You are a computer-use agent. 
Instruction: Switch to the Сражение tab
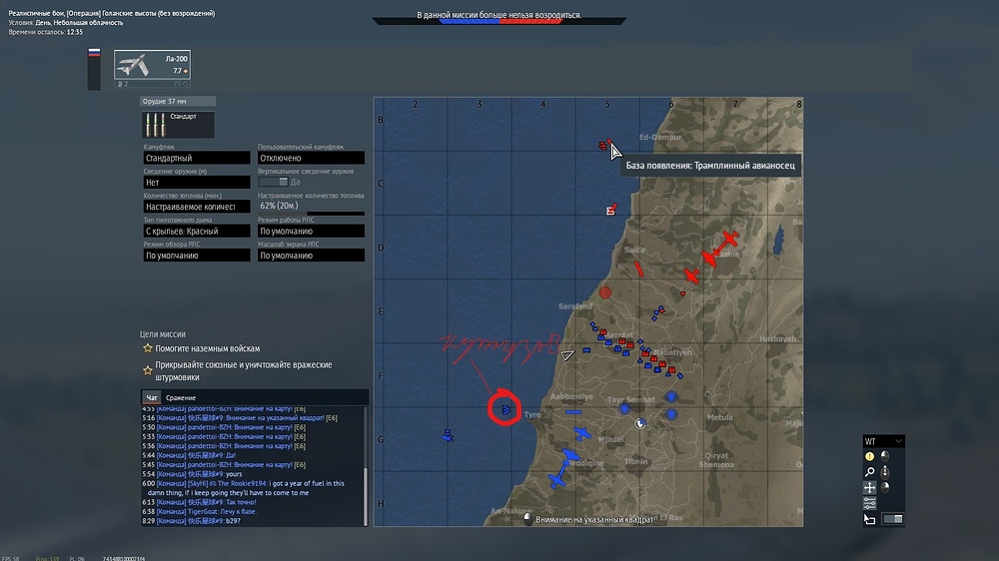pyautogui.click(x=181, y=398)
